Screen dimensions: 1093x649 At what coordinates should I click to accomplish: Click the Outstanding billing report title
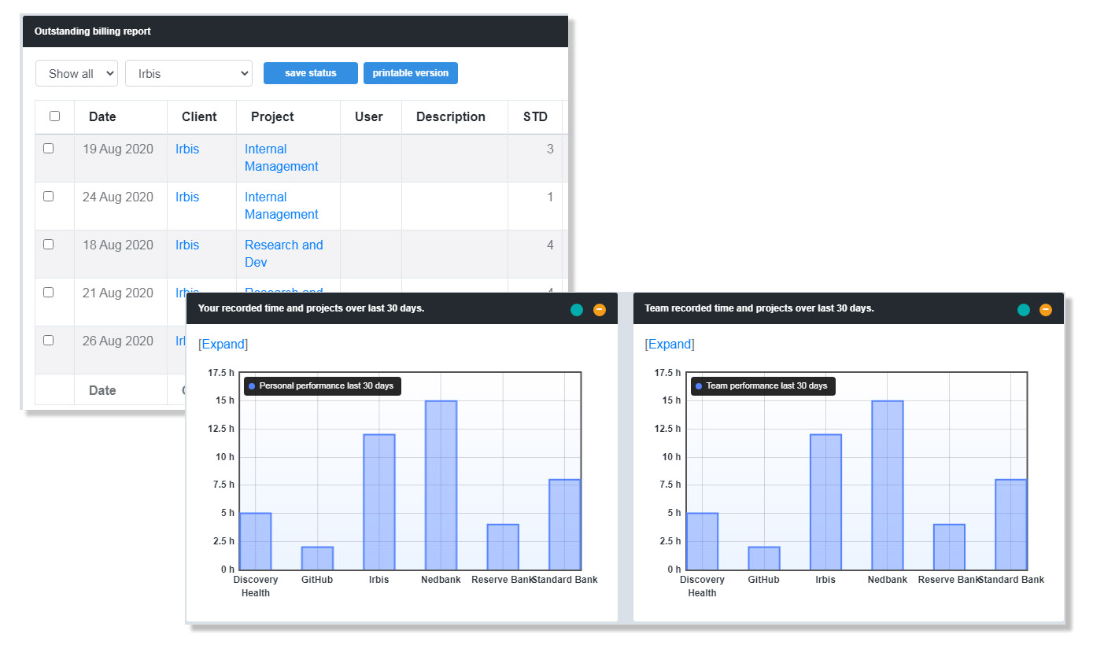pyautogui.click(x=93, y=31)
